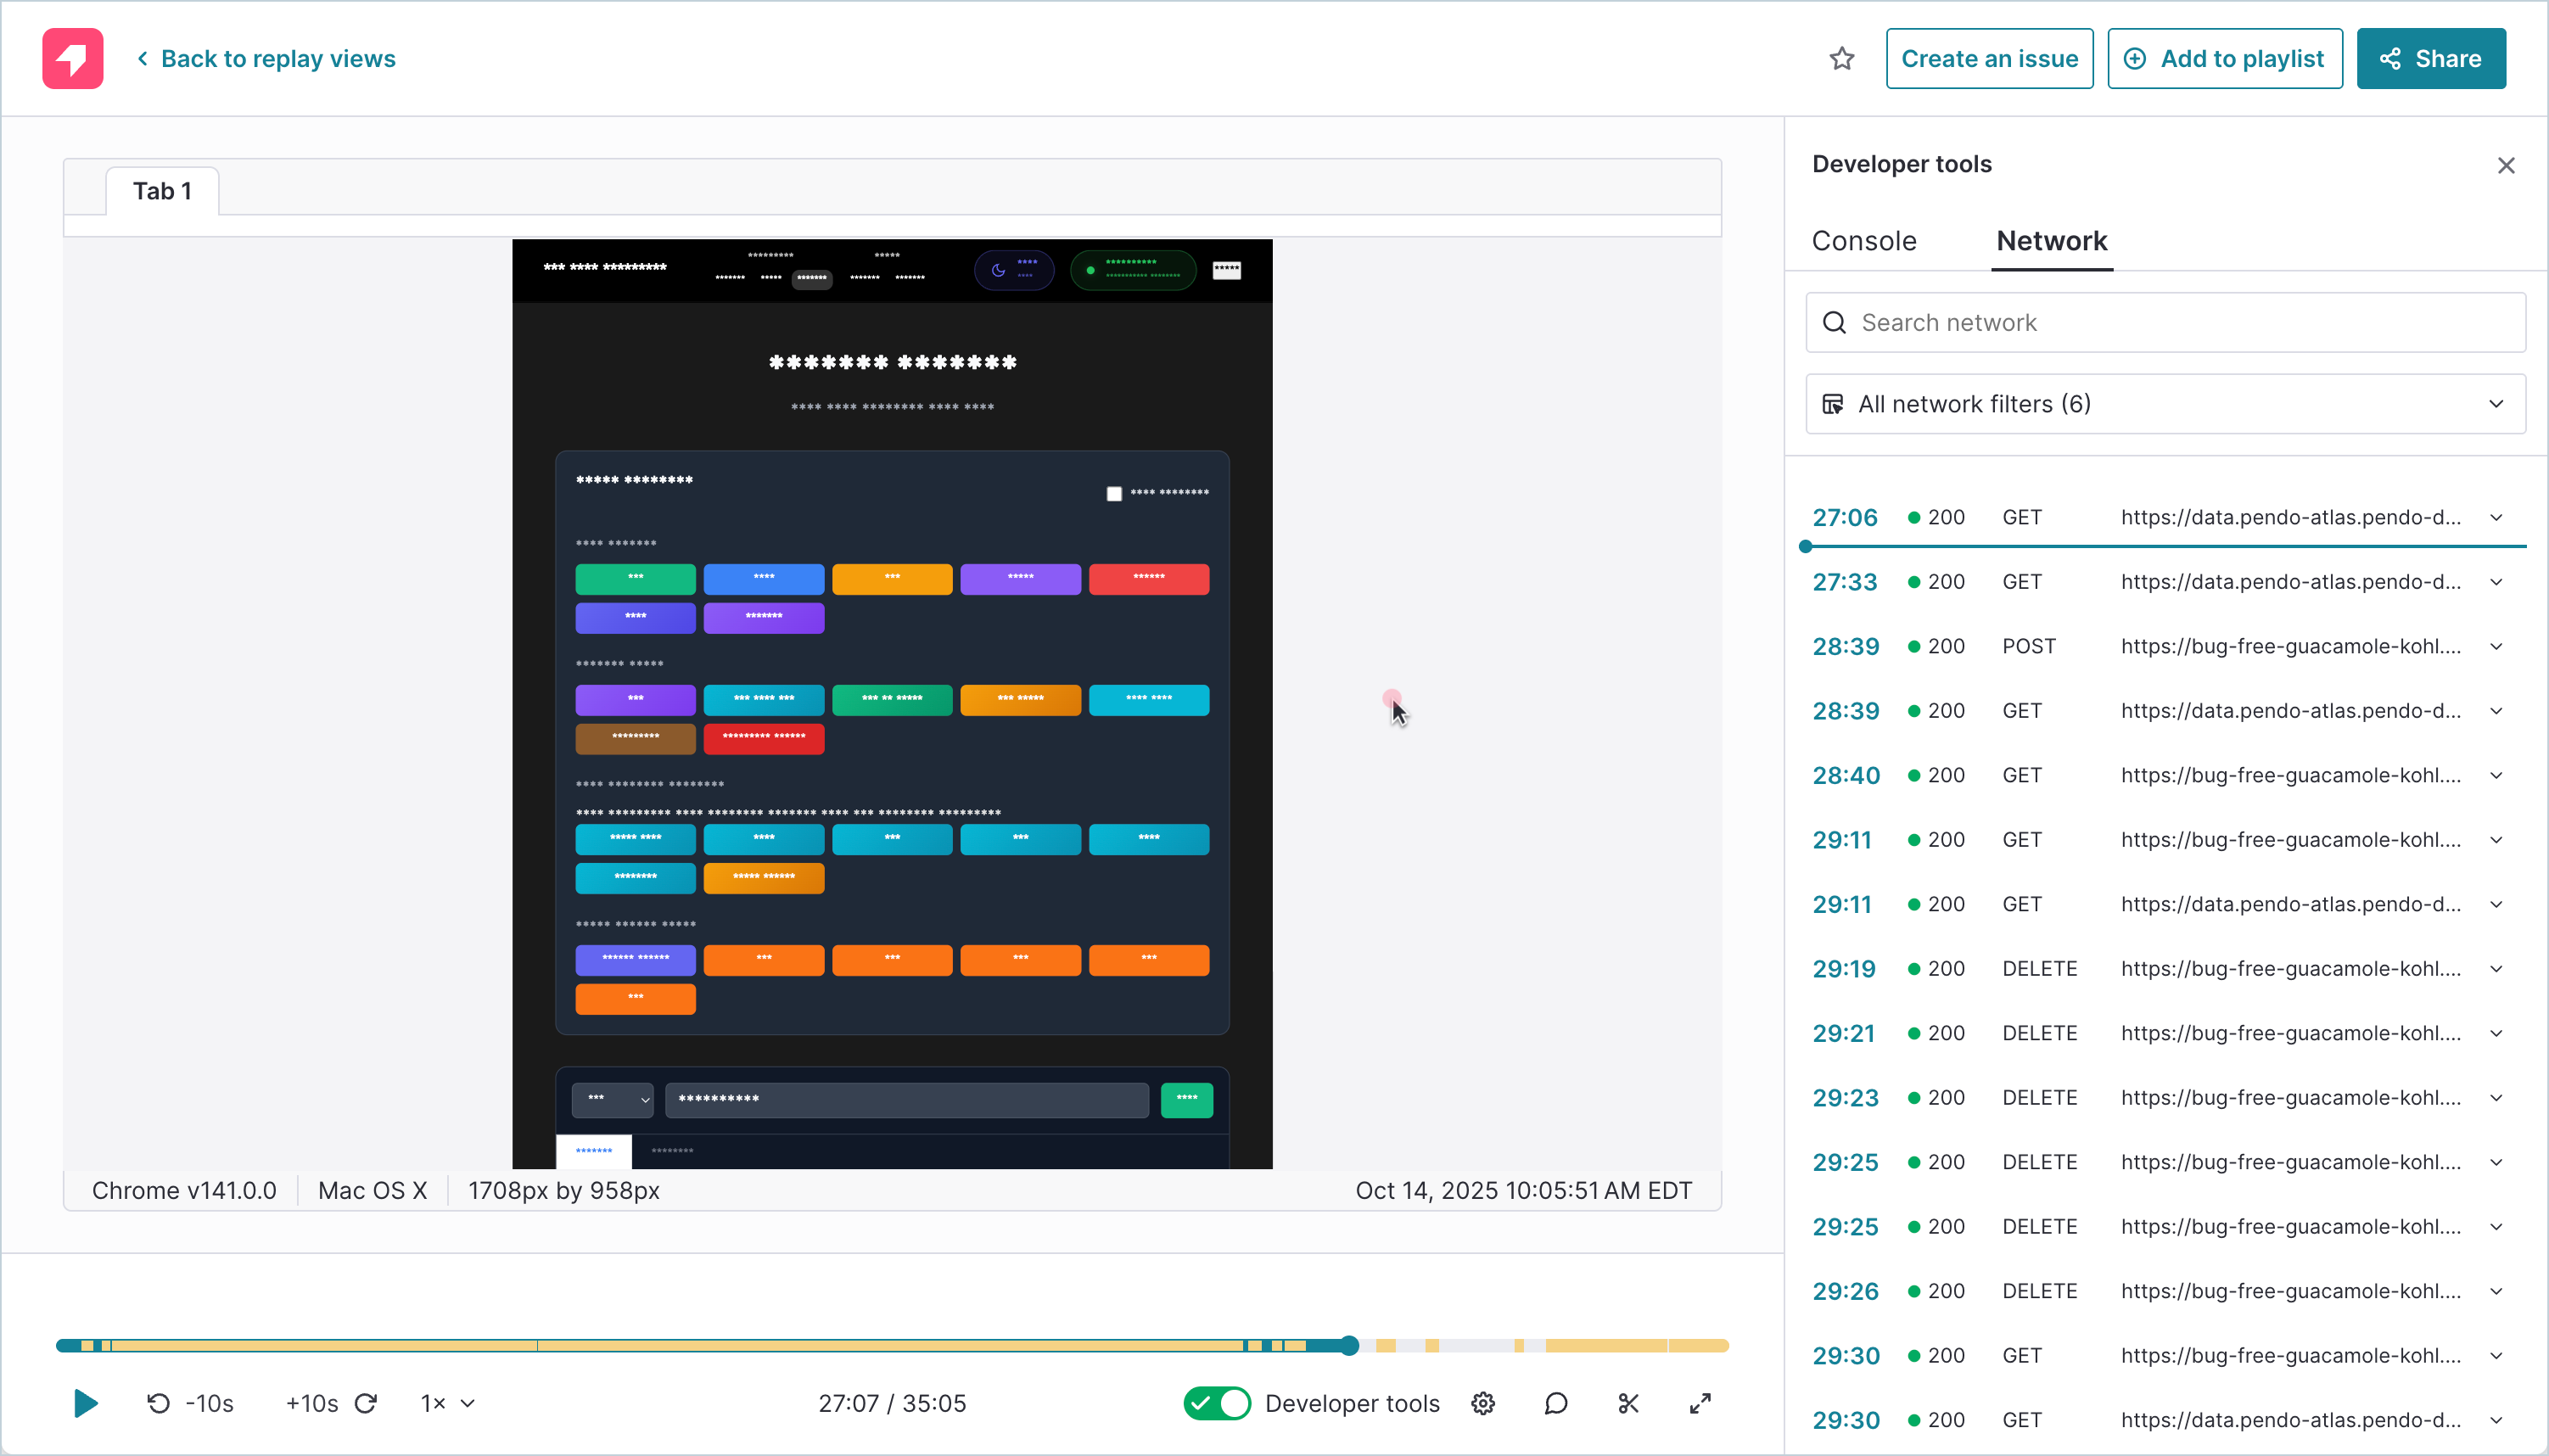Open the 1× playback speed dropdown
This screenshot has height=1456, width=2549.
pos(447,1403)
